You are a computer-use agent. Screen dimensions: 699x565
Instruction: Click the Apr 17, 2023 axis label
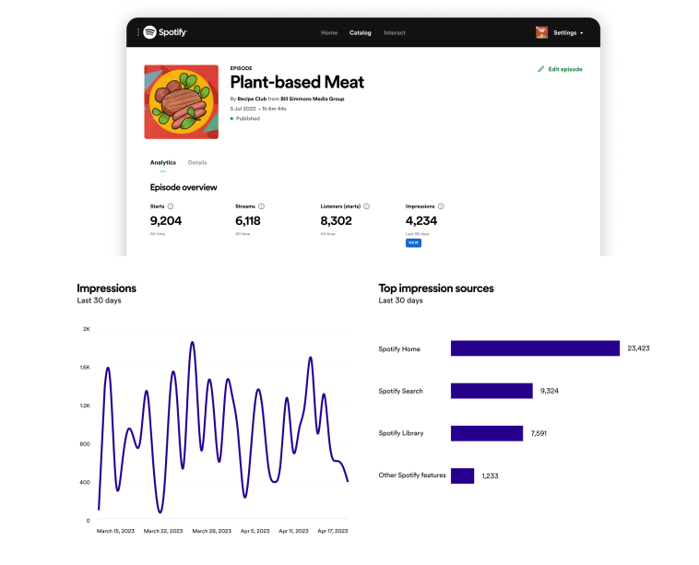[333, 531]
